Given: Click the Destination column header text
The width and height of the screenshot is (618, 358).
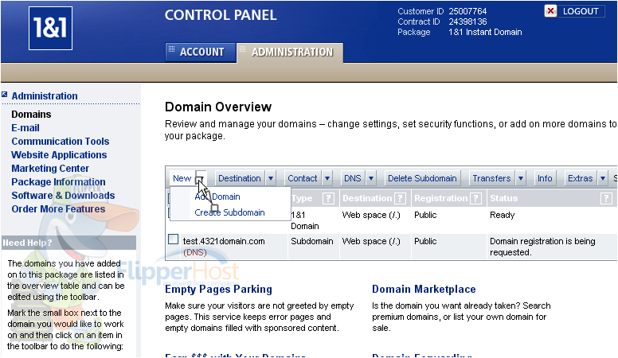Looking at the screenshot, I should tap(367, 198).
